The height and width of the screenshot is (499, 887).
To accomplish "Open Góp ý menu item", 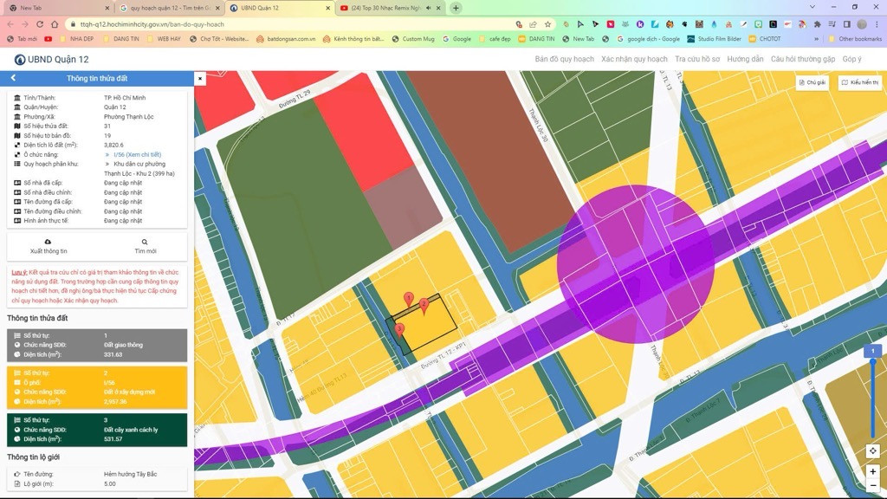I will point(851,59).
